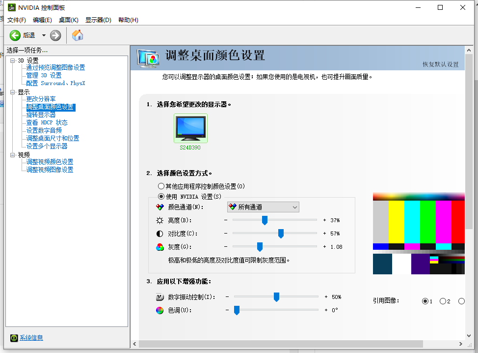Image resolution: width=478 pixels, height=353 pixels.
Task: Click the digital vibrance icon
Action: pos(159,297)
